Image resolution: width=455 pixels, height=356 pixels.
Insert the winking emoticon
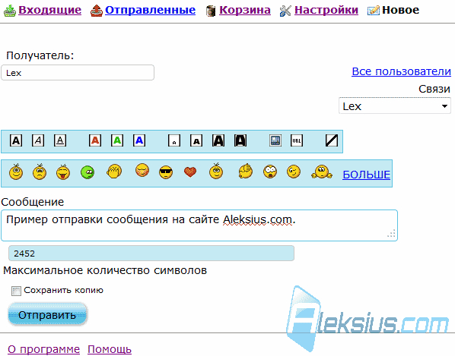(x=294, y=172)
